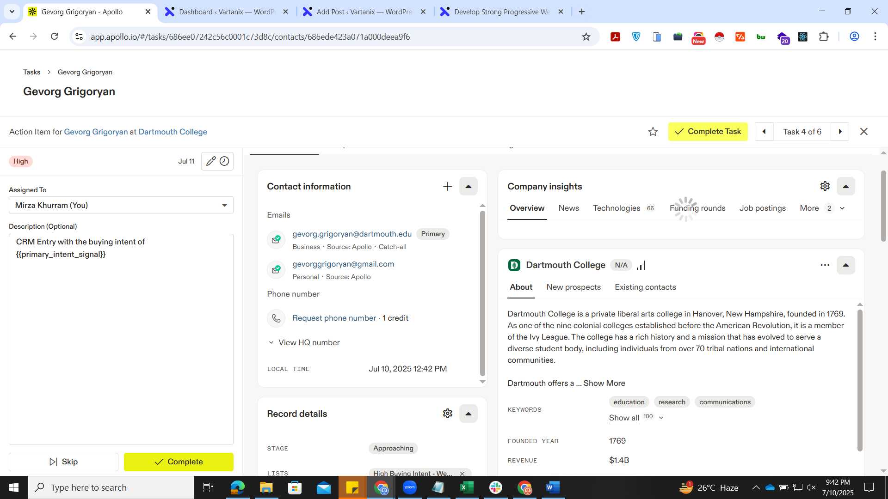Expand View HQ number

coord(304,342)
